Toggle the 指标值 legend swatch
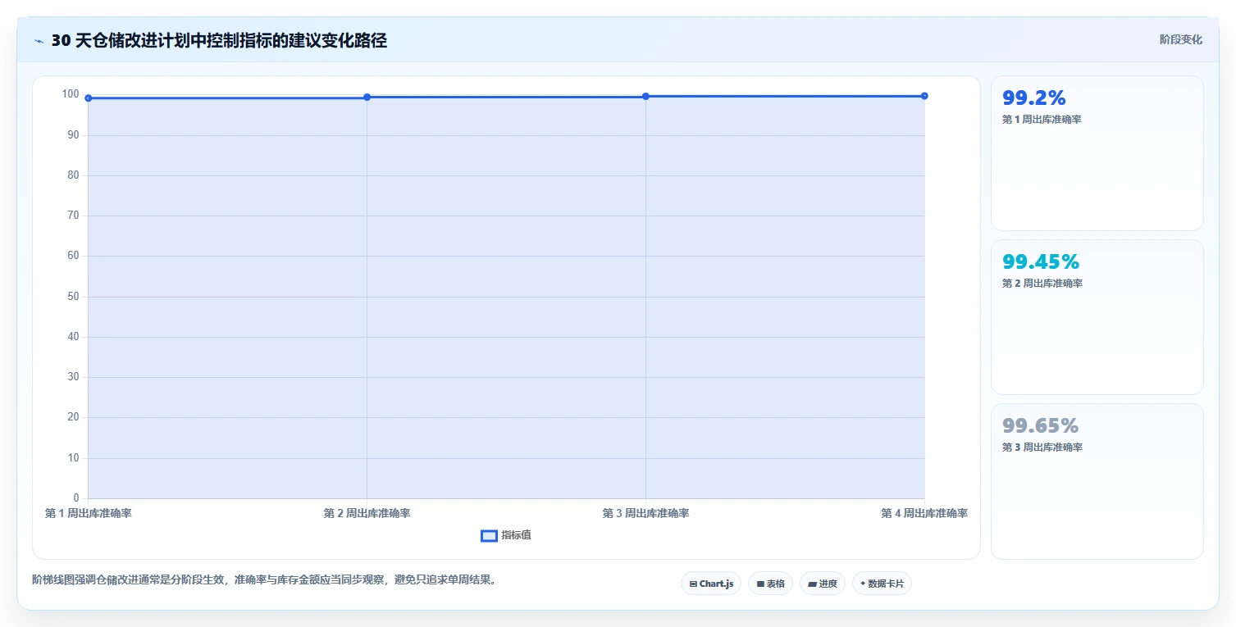Screen dimensions: 1236x627 coord(489,535)
